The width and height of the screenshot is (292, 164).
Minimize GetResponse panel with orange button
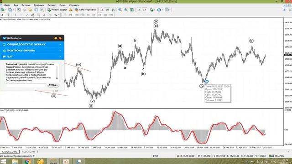click(x=56, y=38)
